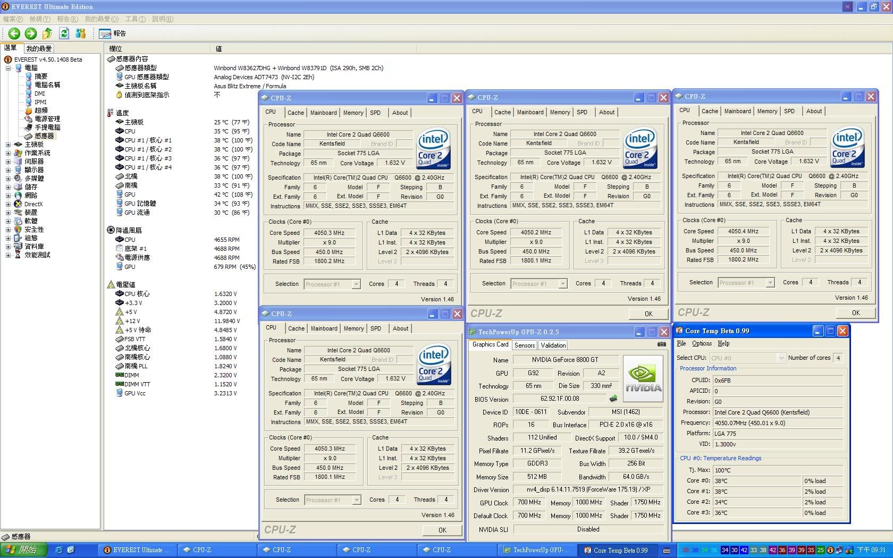Go forward with EVEREST green forward arrow

tap(31, 33)
